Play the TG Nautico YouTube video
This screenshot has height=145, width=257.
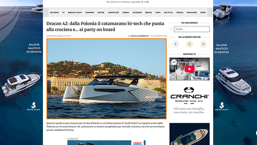[x=190, y=69]
